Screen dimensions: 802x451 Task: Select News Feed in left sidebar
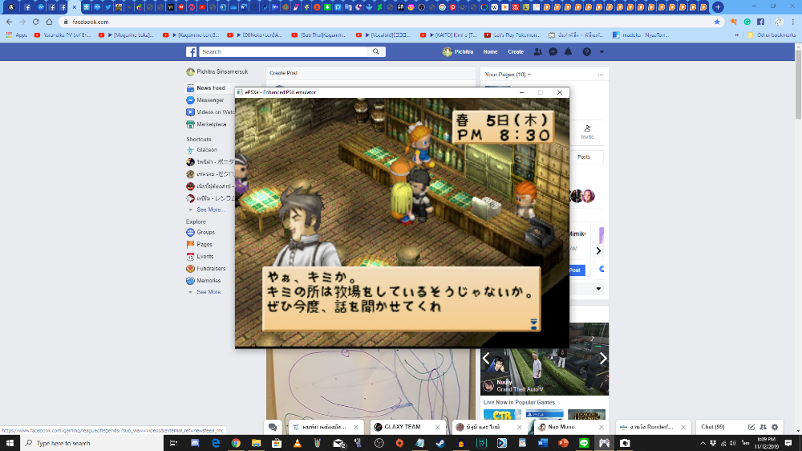(x=211, y=88)
